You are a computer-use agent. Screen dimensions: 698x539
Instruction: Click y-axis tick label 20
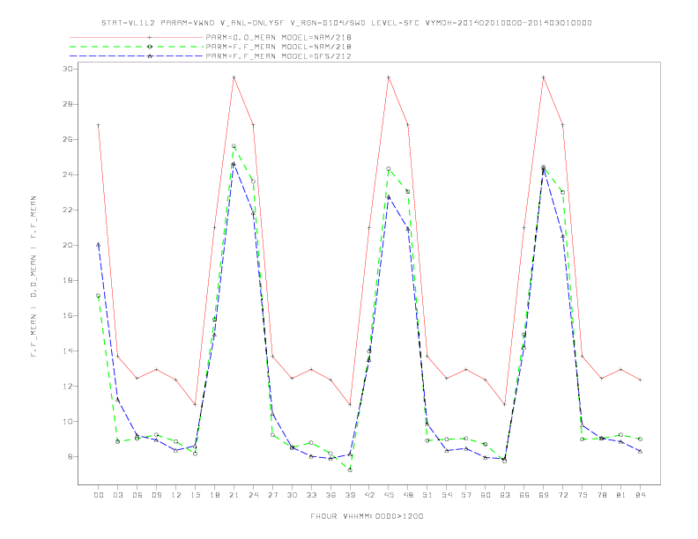pos(68,245)
